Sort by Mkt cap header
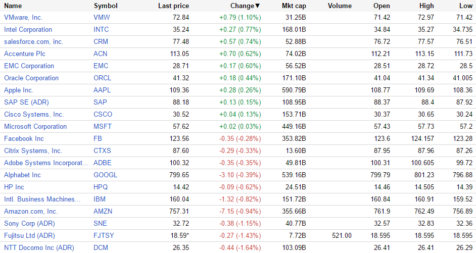Viewport: 476px width, 253px height. [x=294, y=6]
